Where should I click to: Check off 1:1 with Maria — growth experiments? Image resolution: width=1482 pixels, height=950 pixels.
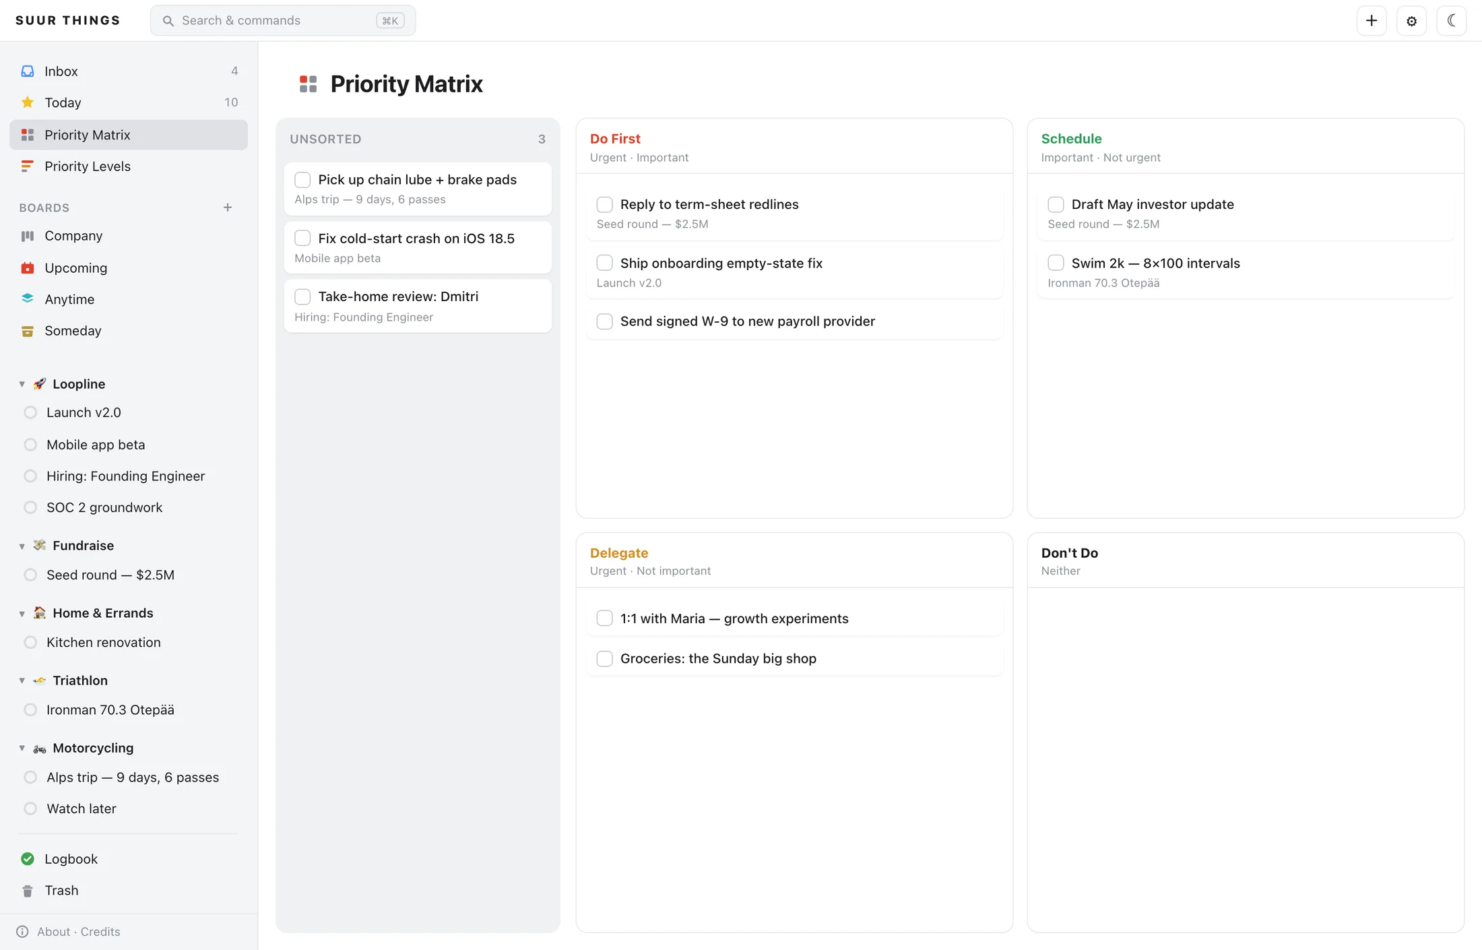tap(605, 619)
